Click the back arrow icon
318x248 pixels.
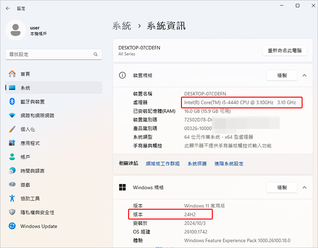click(8, 8)
